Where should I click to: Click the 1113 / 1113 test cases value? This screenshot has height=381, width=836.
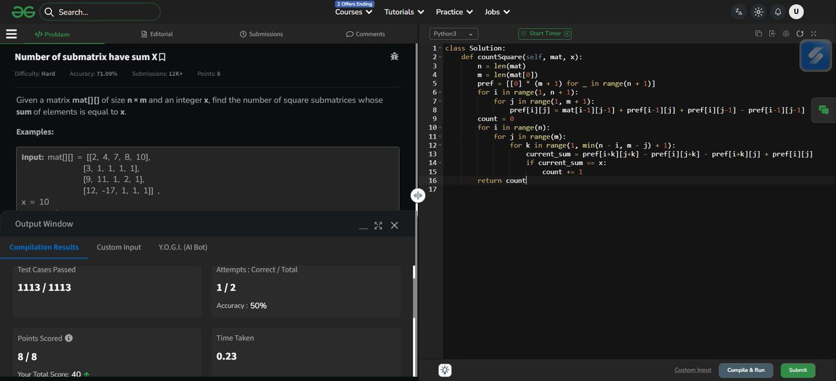tap(45, 287)
